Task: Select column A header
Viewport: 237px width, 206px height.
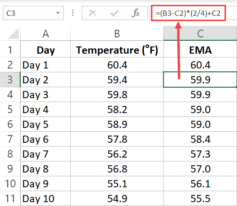Action: [x=45, y=34]
